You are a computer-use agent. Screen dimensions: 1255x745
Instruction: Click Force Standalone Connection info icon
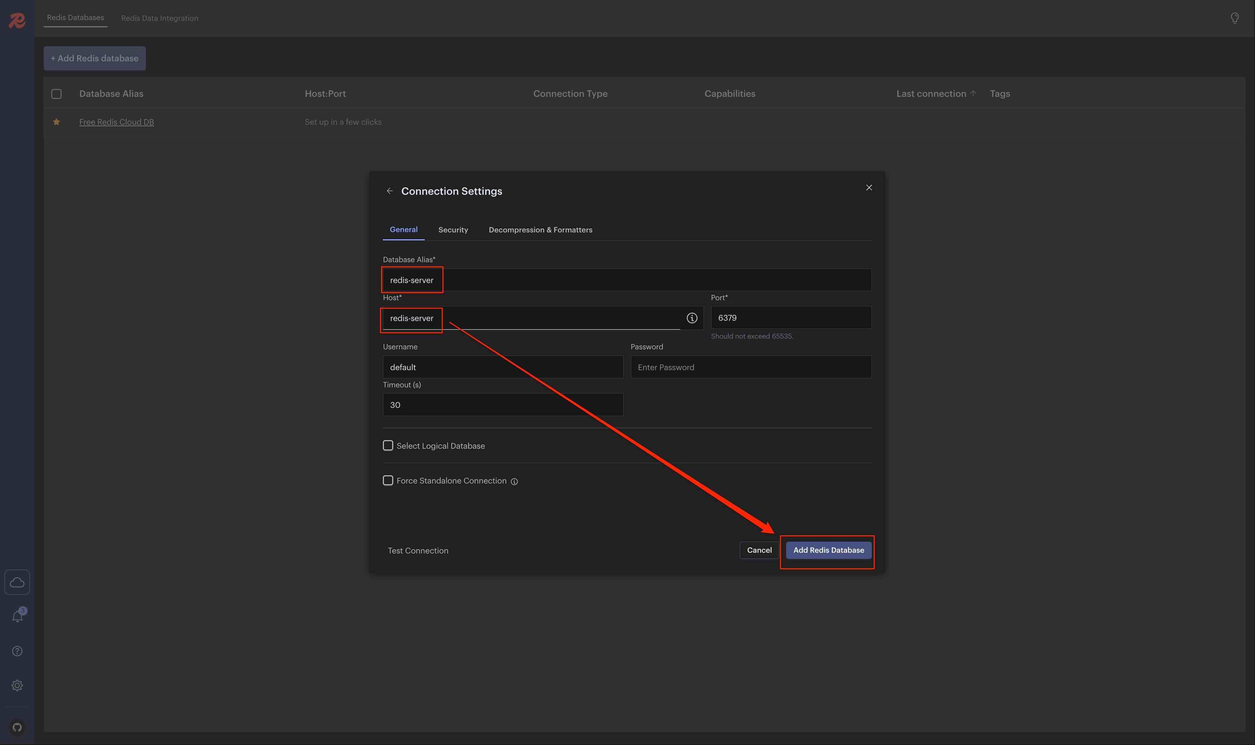point(514,481)
